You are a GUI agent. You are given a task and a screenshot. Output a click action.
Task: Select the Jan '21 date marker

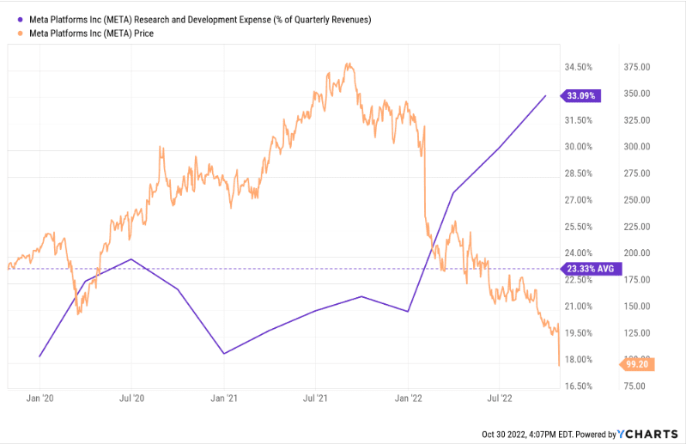click(224, 398)
